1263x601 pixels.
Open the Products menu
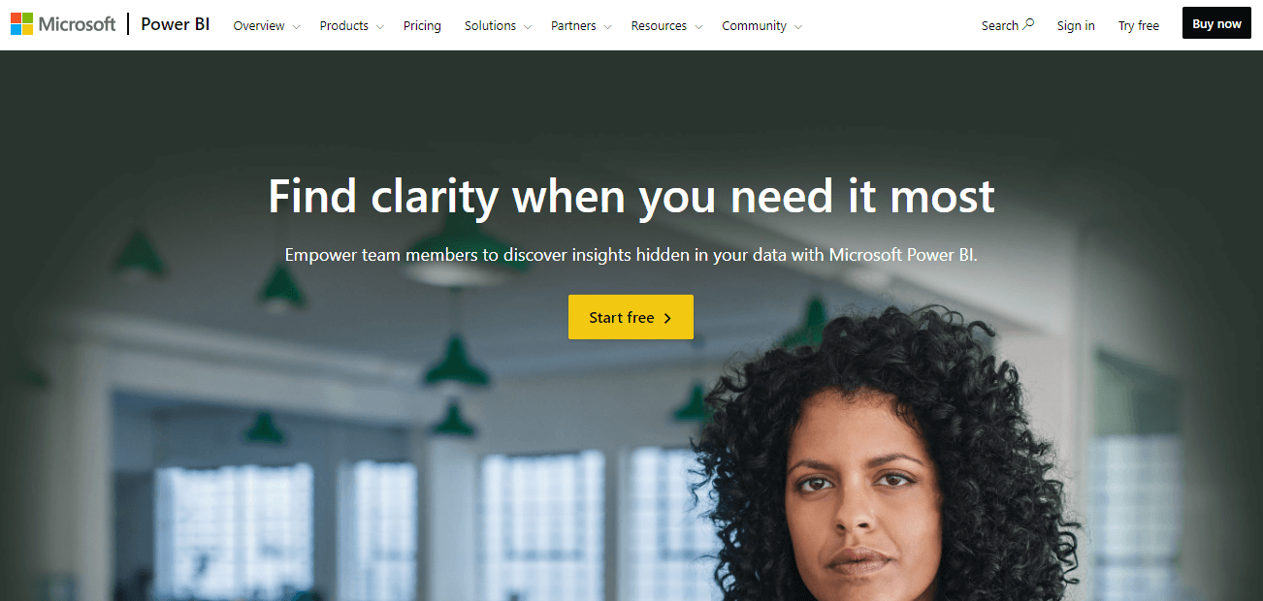pyautogui.click(x=352, y=25)
